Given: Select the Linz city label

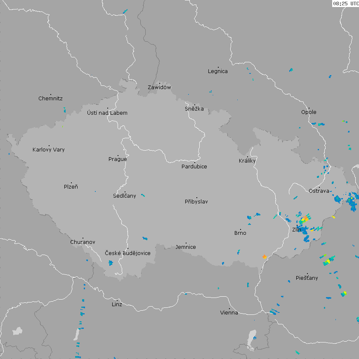Looking at the screenshot, I should [117, 305].
